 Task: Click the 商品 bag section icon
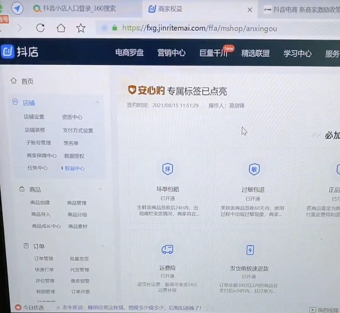click(x=22, y=189)
